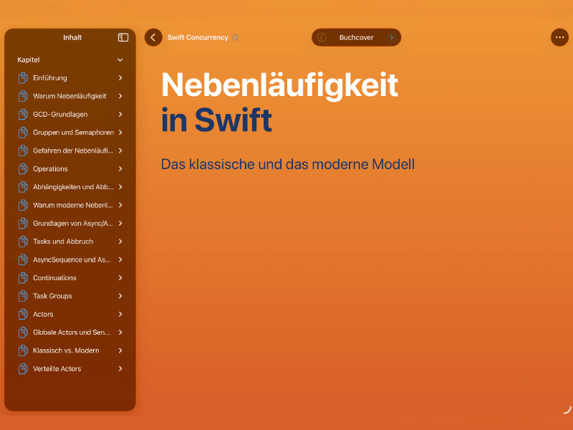This screenshot has width=573, height=430.
Task: Click the Continuations document icon
Action: click(x=23, y=278)
